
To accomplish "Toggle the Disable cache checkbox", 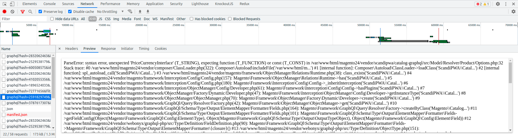I will point(70,11).
